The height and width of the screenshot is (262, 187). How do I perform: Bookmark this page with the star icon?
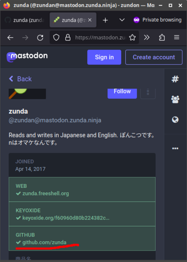point(132,37)
